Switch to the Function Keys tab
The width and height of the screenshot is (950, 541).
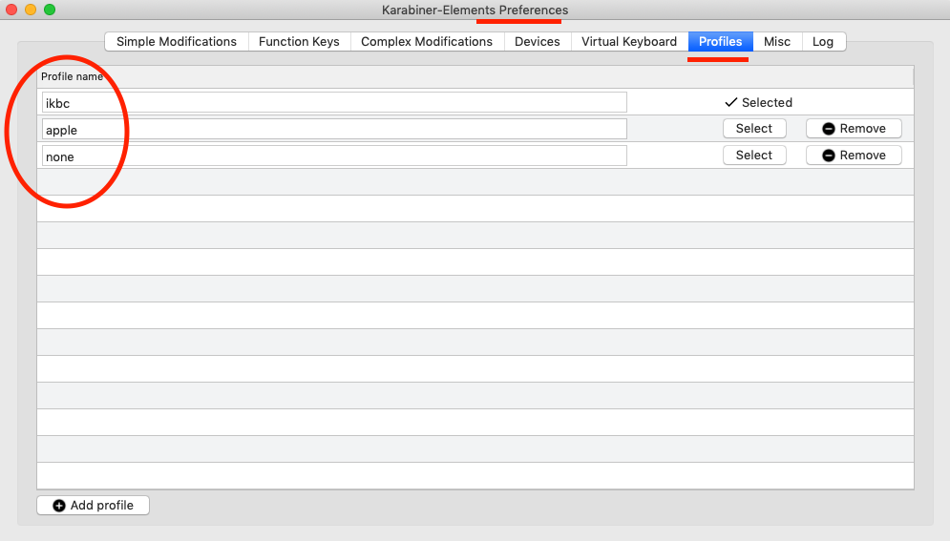pyautogui.click(x=299, y=42)
